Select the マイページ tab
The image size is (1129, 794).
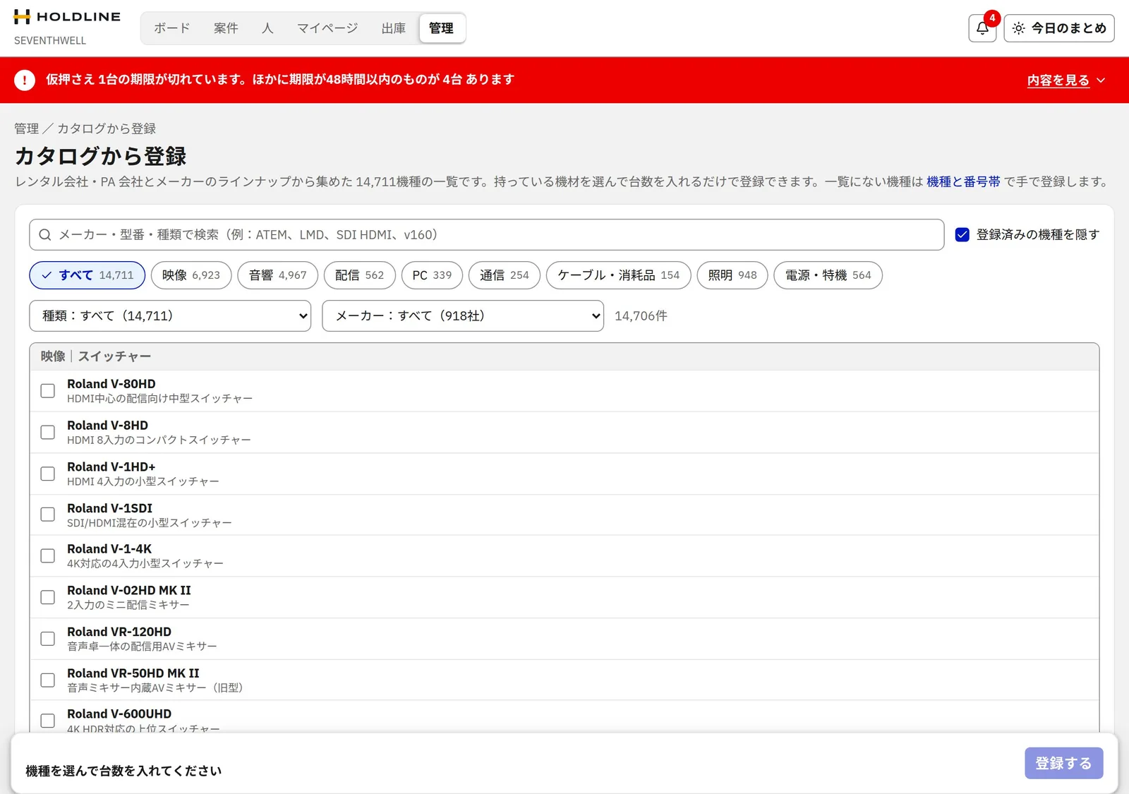(x=327, y=28)
